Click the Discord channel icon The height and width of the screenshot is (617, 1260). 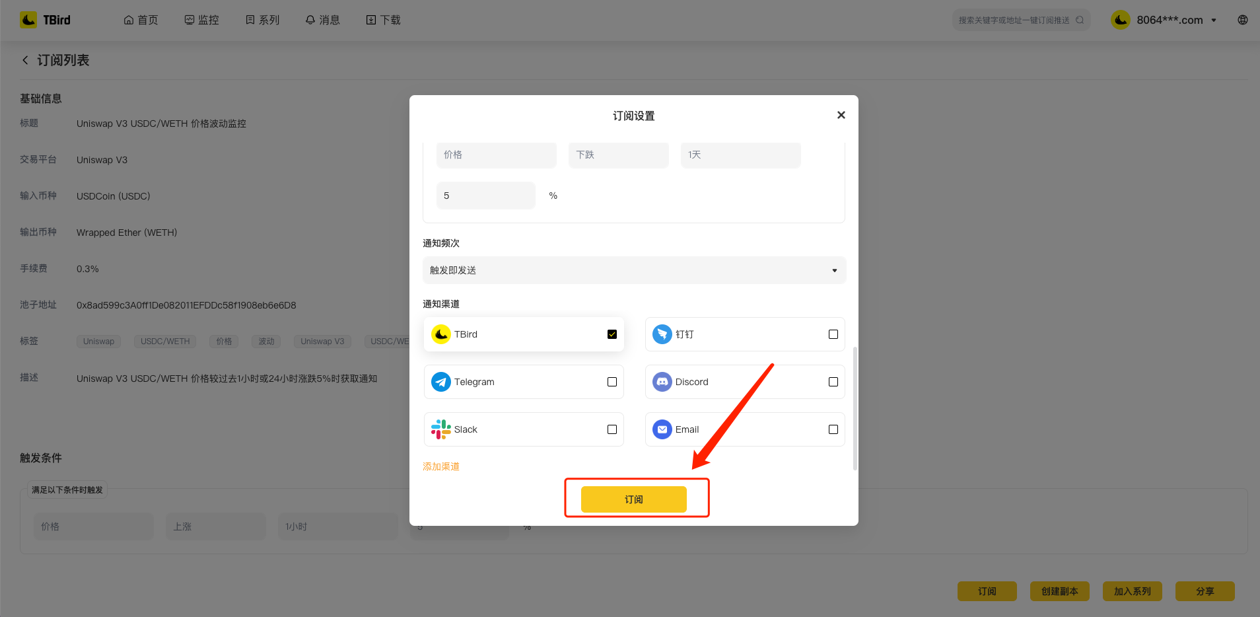click(x=662, y=382)
